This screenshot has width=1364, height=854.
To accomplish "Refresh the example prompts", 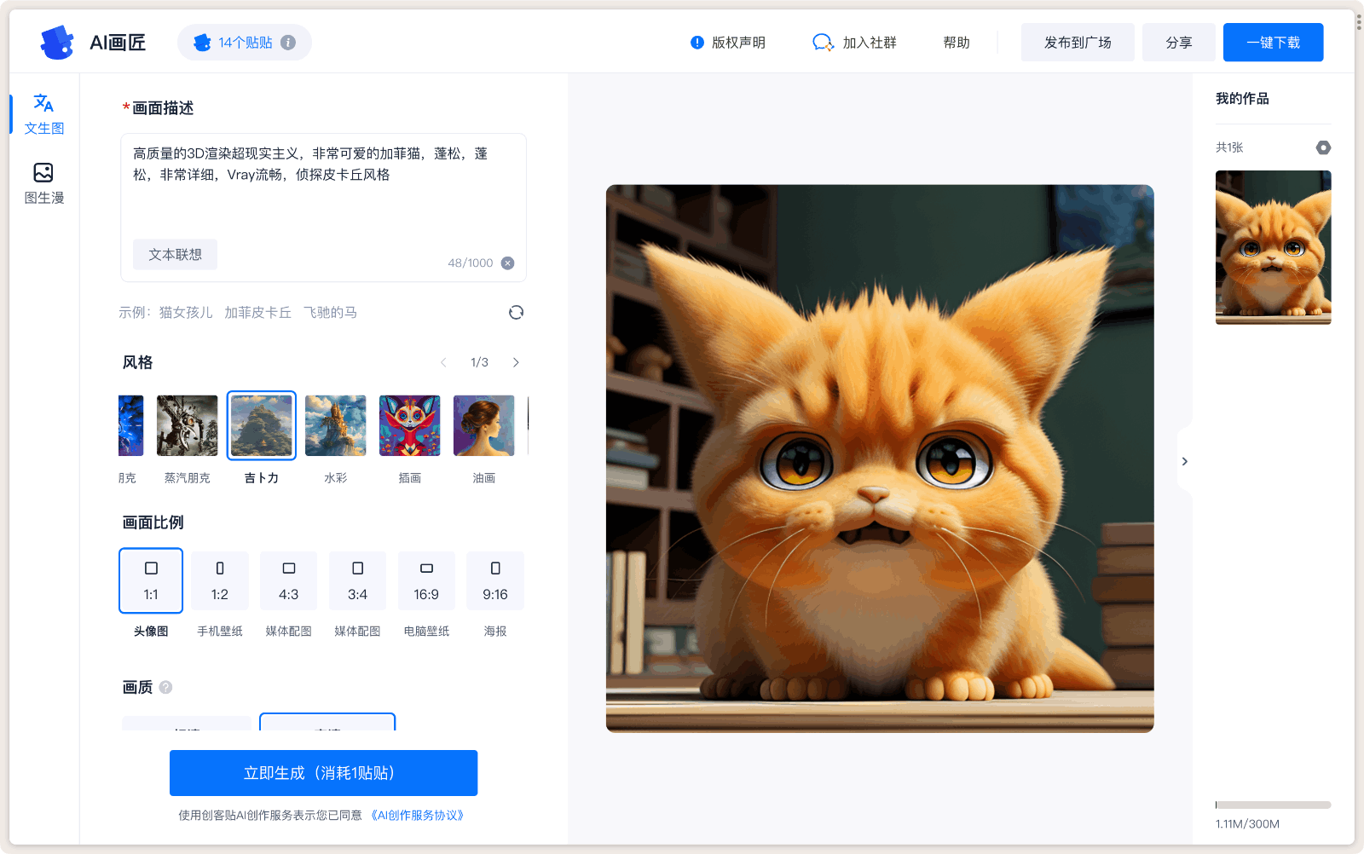I will point(516,312).
